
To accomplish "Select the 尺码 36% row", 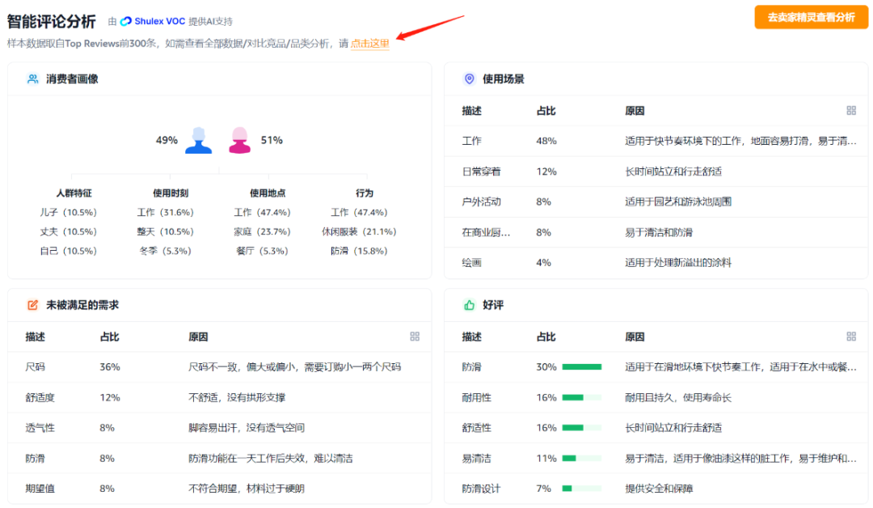I will point(219,366).
